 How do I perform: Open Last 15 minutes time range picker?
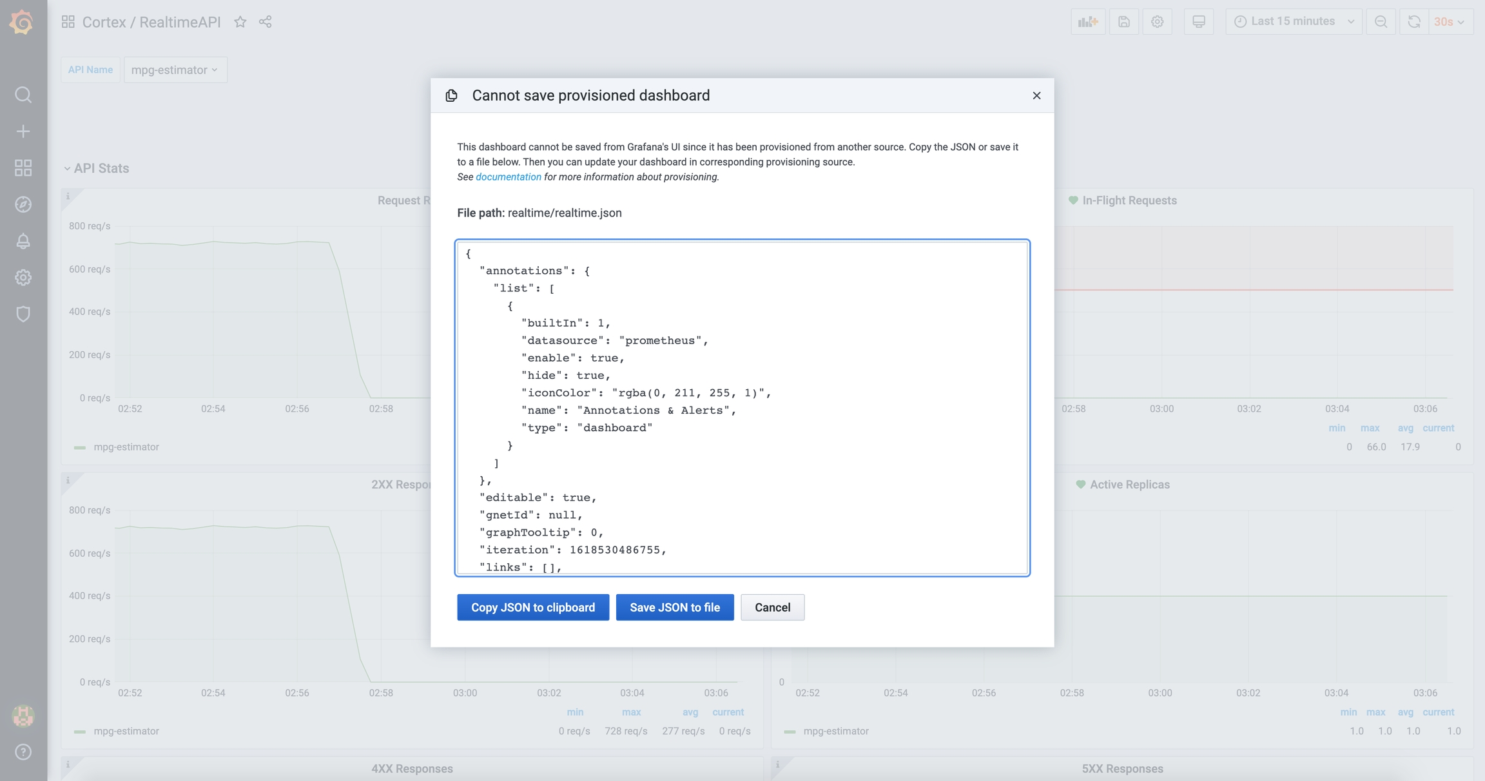1294,21
